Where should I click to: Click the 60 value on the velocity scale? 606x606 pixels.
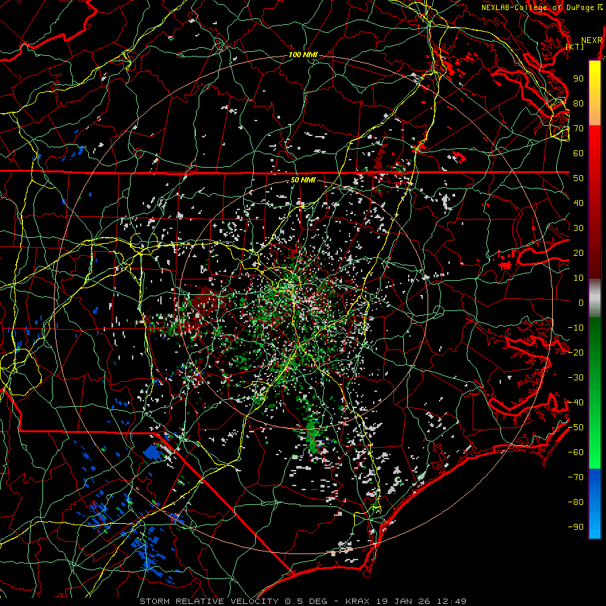[x=578, y=153]
